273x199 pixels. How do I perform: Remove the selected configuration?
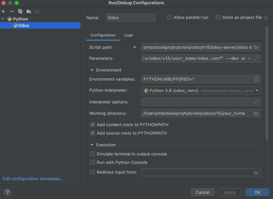[11, 11]
